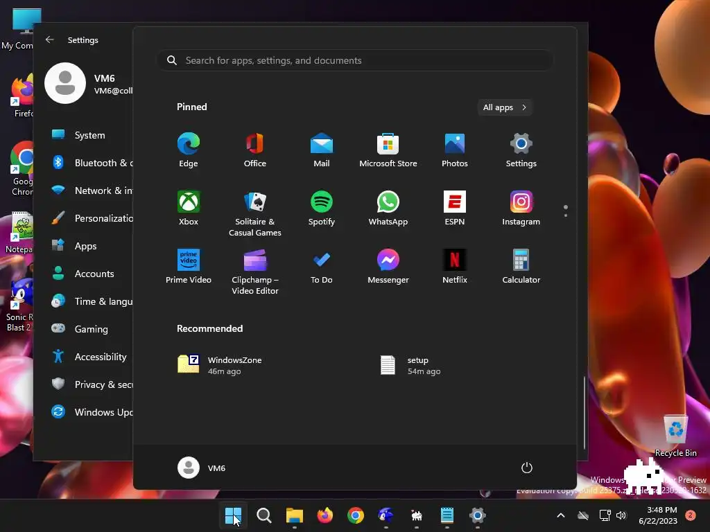Go back in Settings window
Image resolution: width=710 pixels, height=532 pixels.
(50, 39)
